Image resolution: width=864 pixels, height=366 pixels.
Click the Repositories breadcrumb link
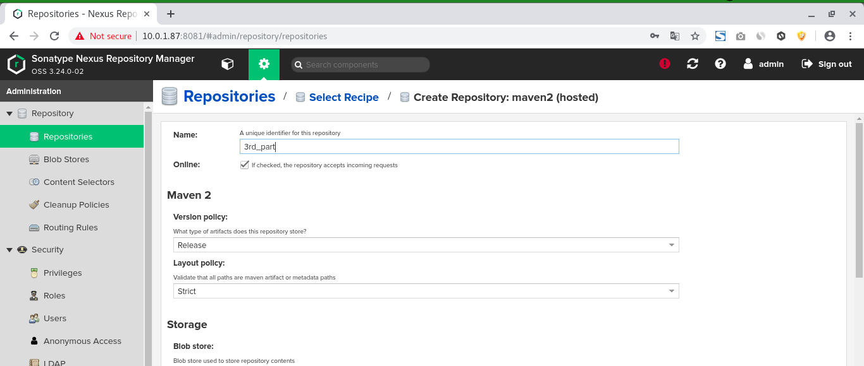pos(229,97)
